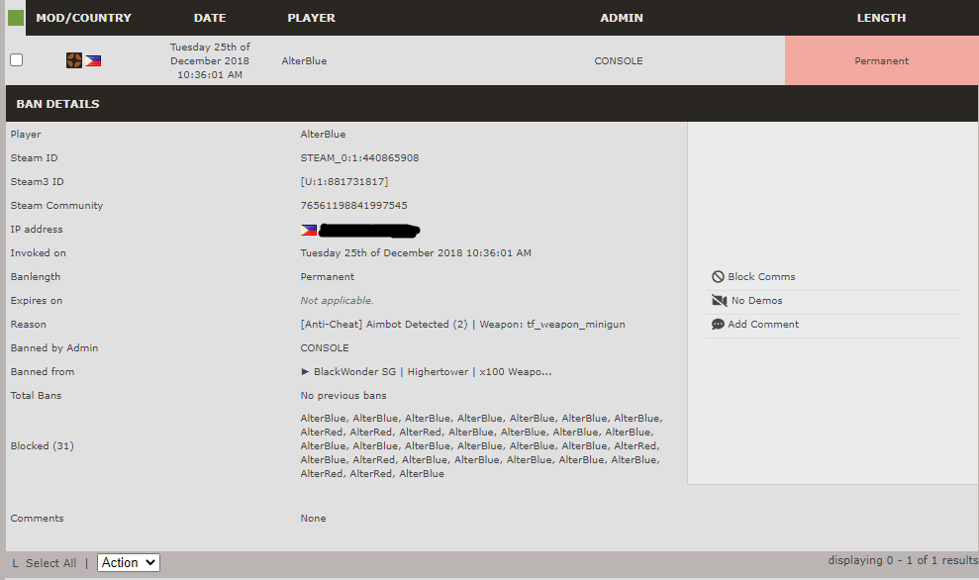Screen dimensions: 979x580
Task: Click the Player AlterBlue details value
Action: 323,135
